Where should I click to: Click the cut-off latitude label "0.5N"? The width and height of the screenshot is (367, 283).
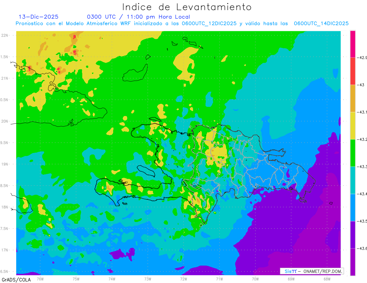(5, 100)
